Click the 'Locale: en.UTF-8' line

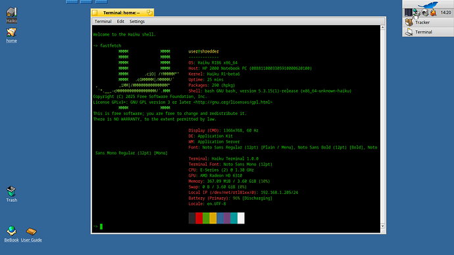(207, 204)
